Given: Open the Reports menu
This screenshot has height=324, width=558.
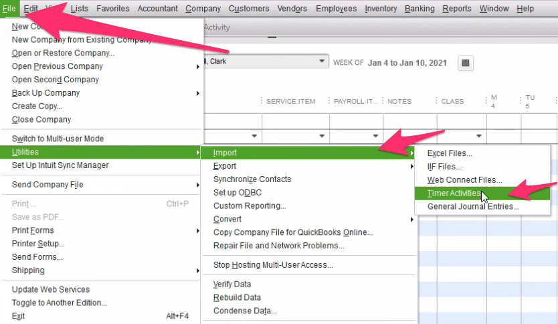Looking at the screenshot, I should [x=457, y=9].
